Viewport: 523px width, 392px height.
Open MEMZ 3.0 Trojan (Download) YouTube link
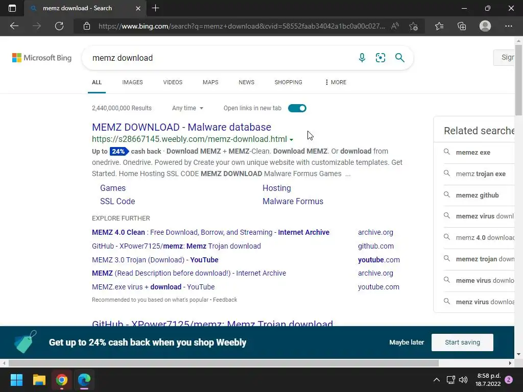point(155,260)
